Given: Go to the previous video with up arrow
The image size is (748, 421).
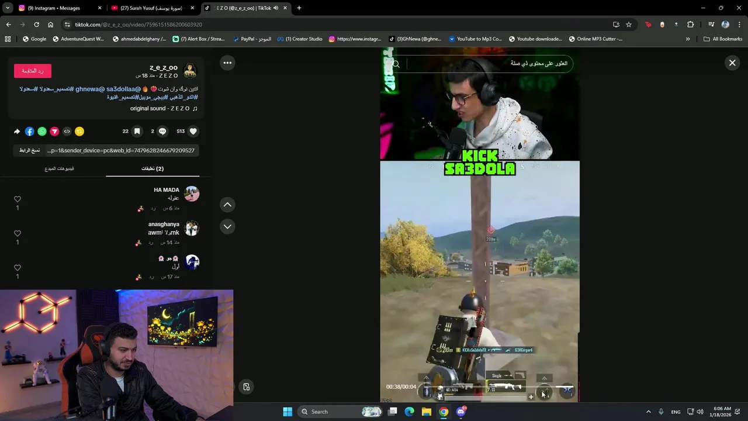Looking at the screenshot, I should click(x=227, y=204).
